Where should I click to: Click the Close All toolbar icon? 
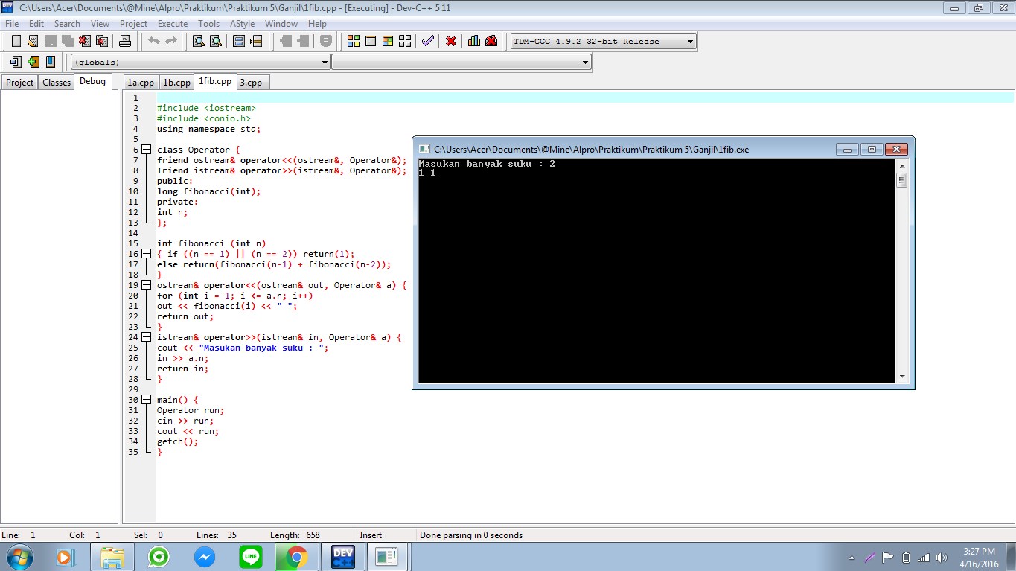102,41
